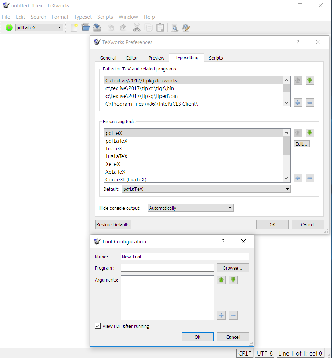
Task: Select ConTeXt (LuaTeX) in processing tools list
Action: tap(193, 179)
